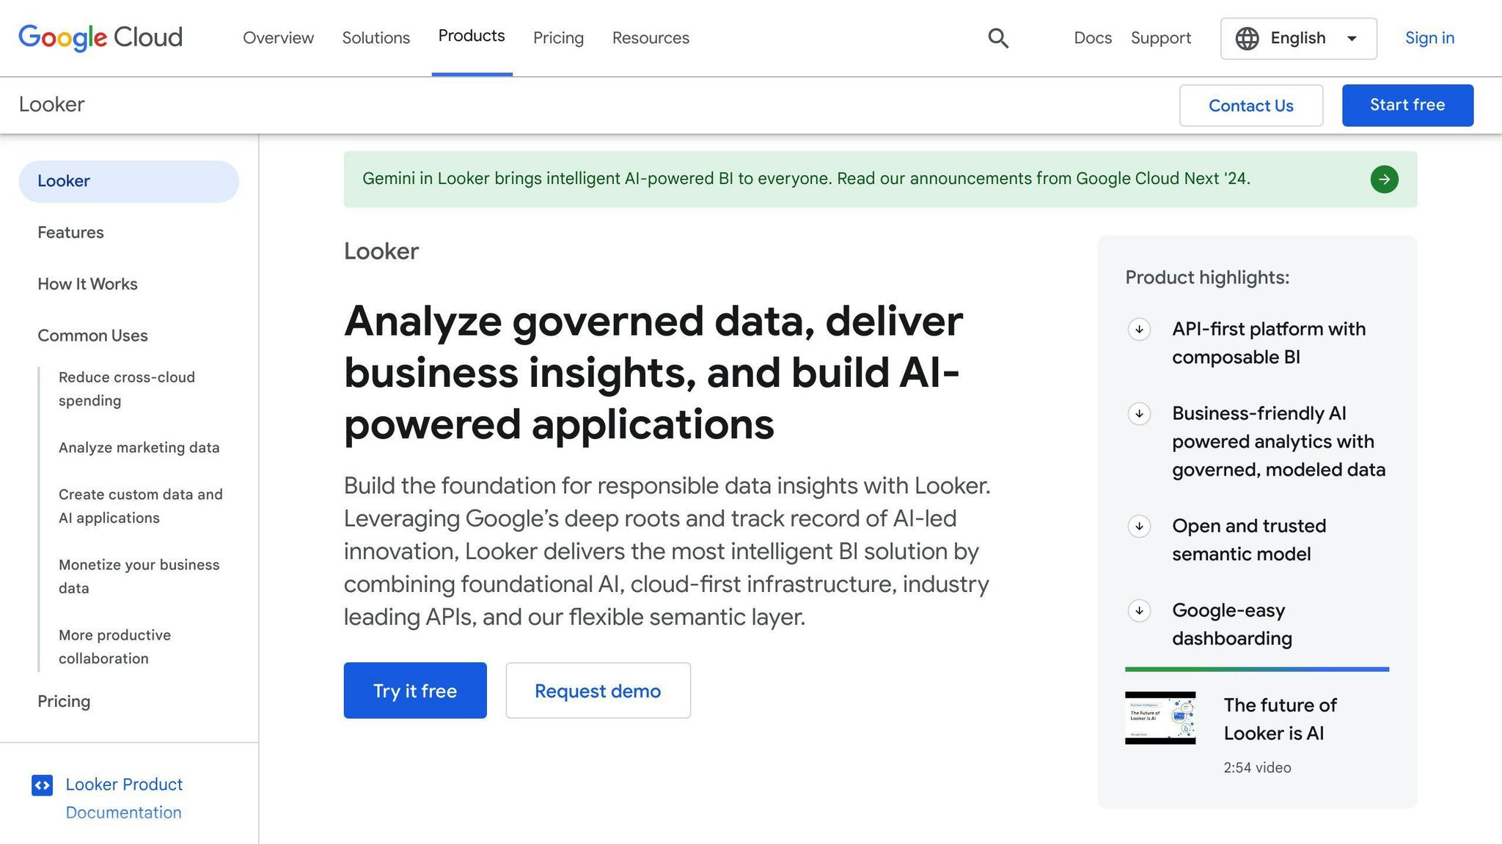This screenshot has width=1502, height=844.
Task: Open the search magnifier icon
Action: pyautogui.click(x=998, y=38)
